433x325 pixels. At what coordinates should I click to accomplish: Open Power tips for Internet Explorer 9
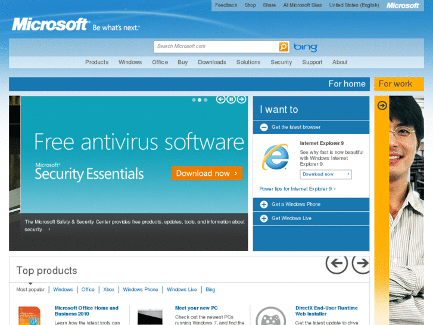(x=297, y=189)
